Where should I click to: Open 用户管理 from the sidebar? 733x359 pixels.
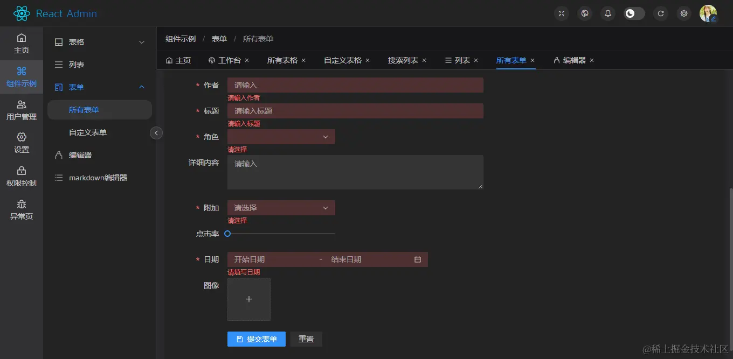pos(22,110)
